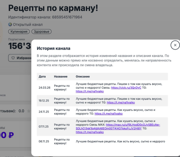
Task: Click the globe icon beside Открытый канал
Action: click(x=10, y=24)
